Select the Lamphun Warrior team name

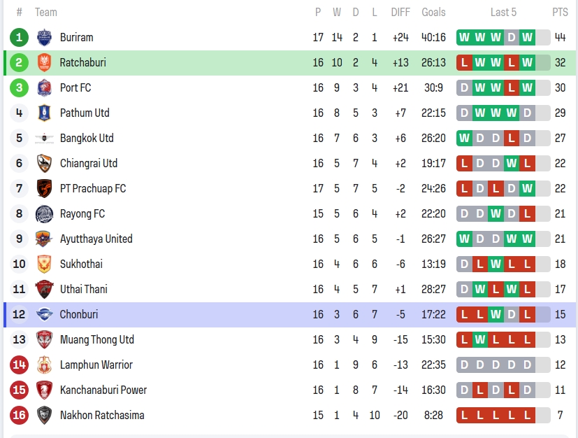pos(96,365)
